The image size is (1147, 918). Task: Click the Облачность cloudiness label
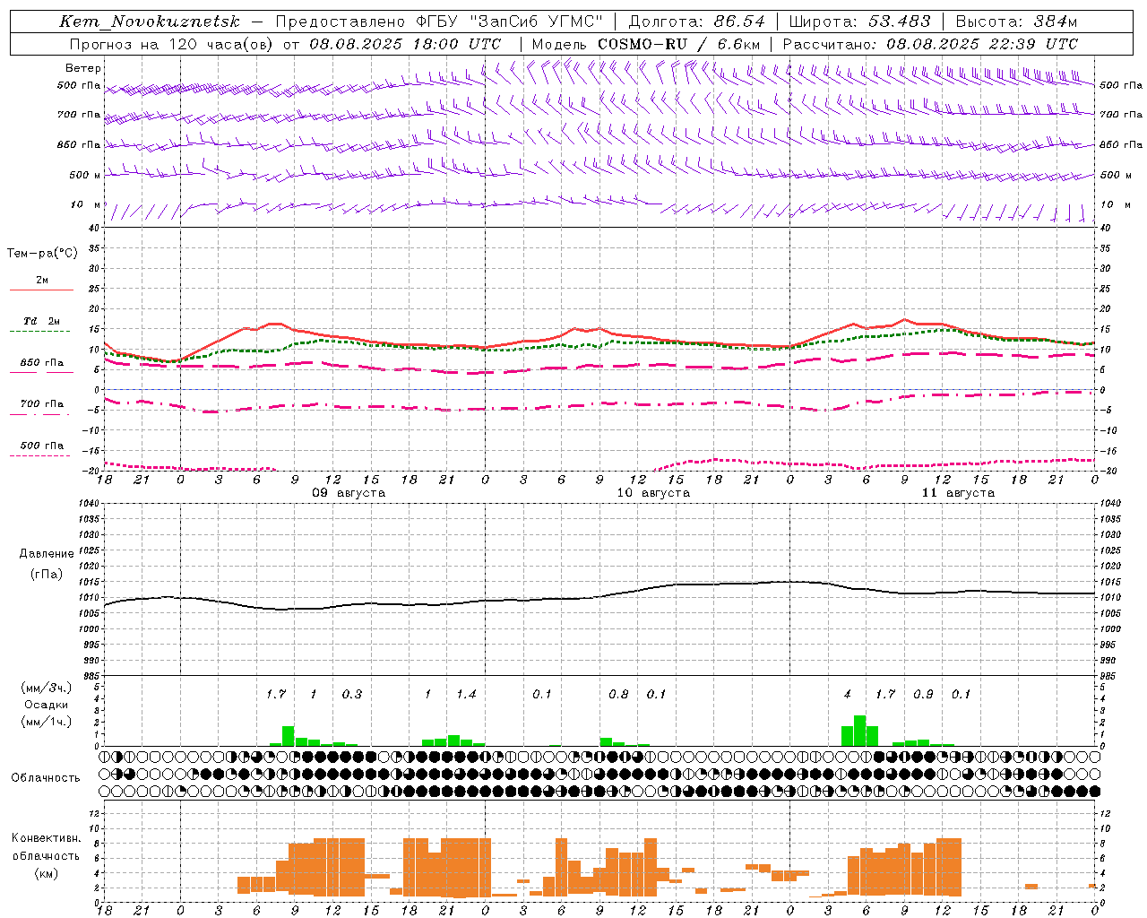(45, 778)
